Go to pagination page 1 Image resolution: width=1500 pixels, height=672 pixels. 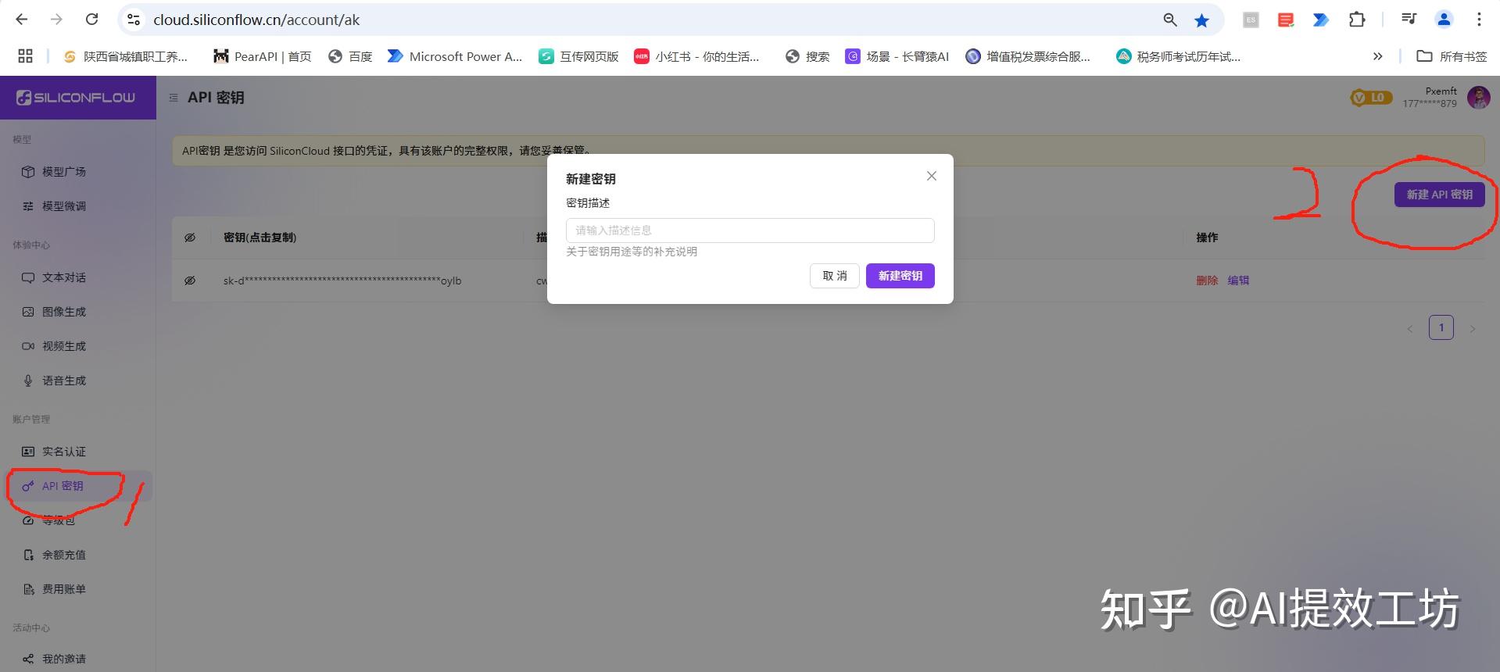click(1441, 327)
